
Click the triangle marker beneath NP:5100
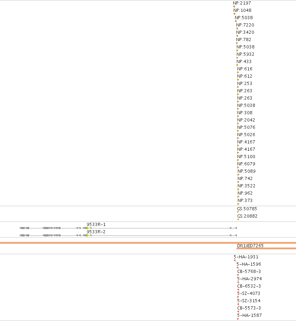pyautogui.click(x=238, y=160)
